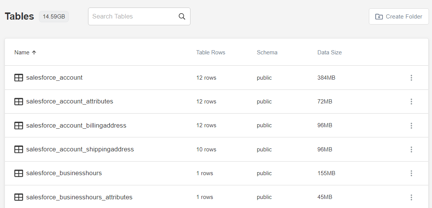Click the Data Size column header
The height and width of the screenshot is (208, 432).
329,52
